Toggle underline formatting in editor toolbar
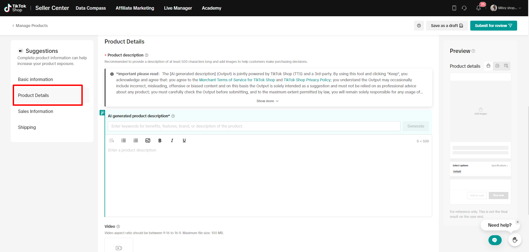This screenshot has height=252, width=529. pos(184,141)
